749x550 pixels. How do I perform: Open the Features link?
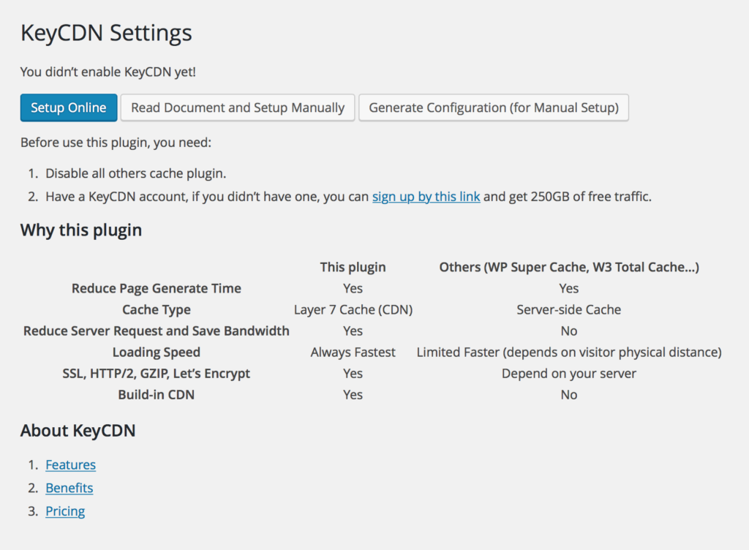point(70,464)
